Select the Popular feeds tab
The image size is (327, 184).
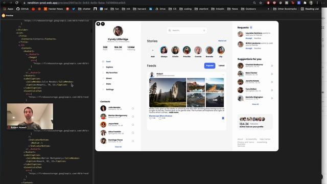pos(209,65)
